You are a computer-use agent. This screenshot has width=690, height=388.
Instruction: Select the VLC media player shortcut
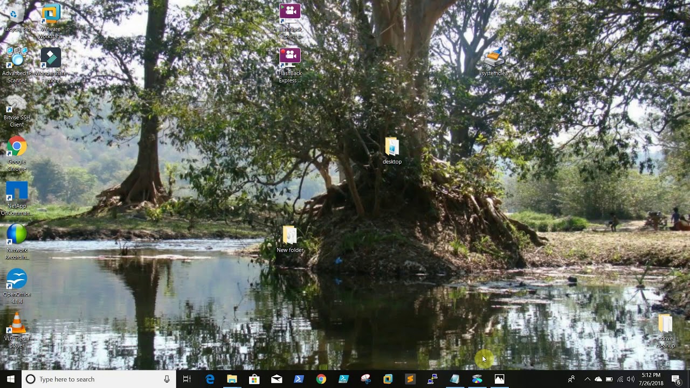(16, 330)
